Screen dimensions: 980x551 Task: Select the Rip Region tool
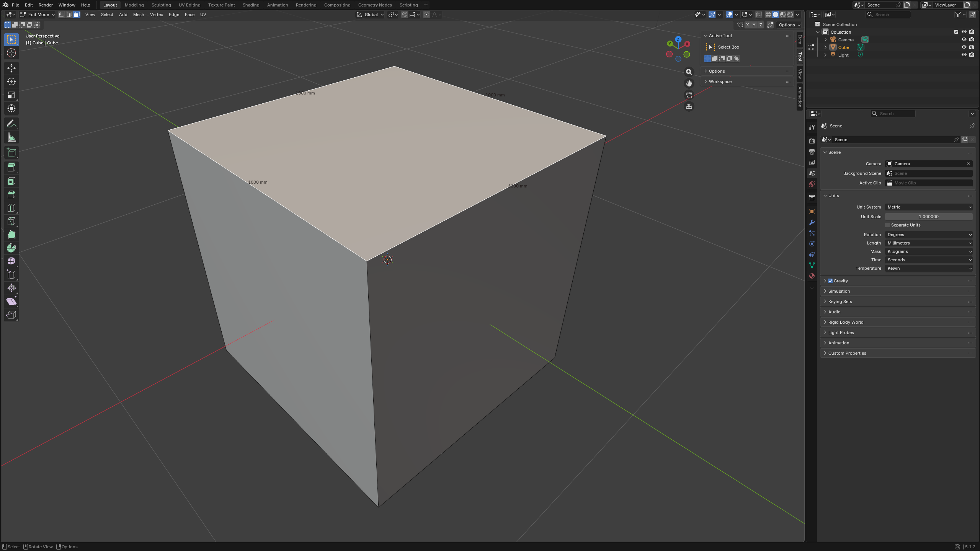(11, 315)
